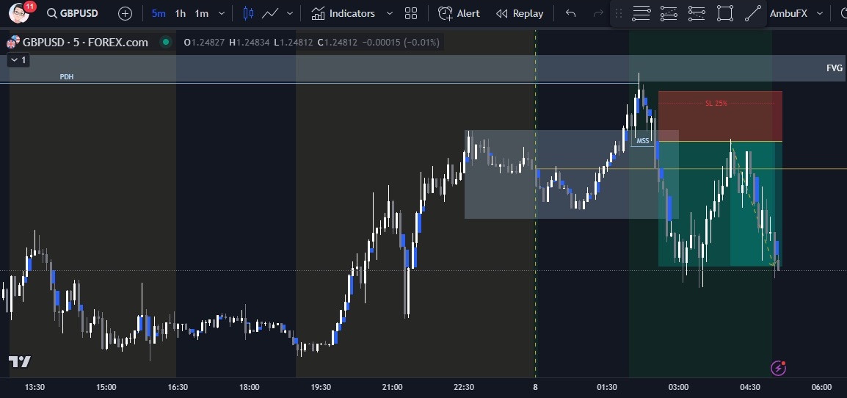This screenshot has height=398, width=847.
Task: Select the rectangle drawing tool
Action: click(725, 13)
